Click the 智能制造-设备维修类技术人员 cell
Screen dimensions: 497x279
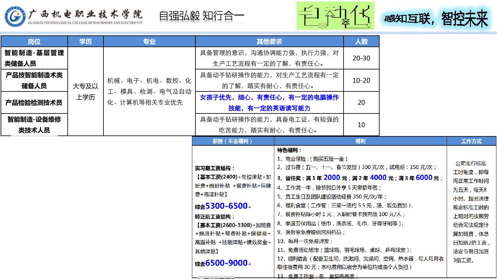(x=34, y=125)
